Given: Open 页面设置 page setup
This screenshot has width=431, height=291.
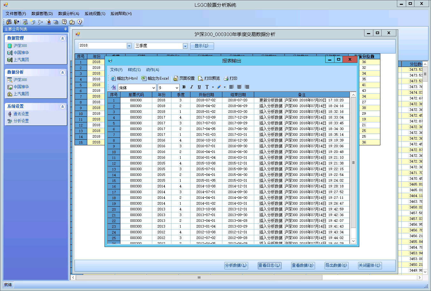Looking at the screenshot, I should [184, 78].
